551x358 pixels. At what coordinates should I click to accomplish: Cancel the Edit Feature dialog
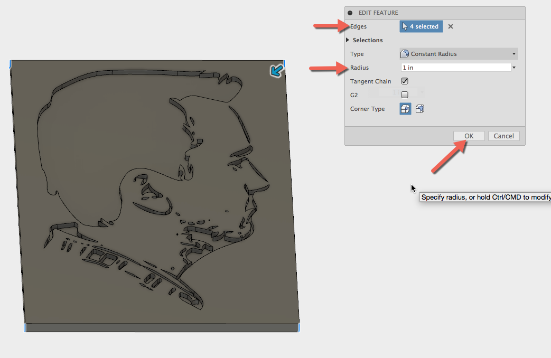tap(503, 136)
